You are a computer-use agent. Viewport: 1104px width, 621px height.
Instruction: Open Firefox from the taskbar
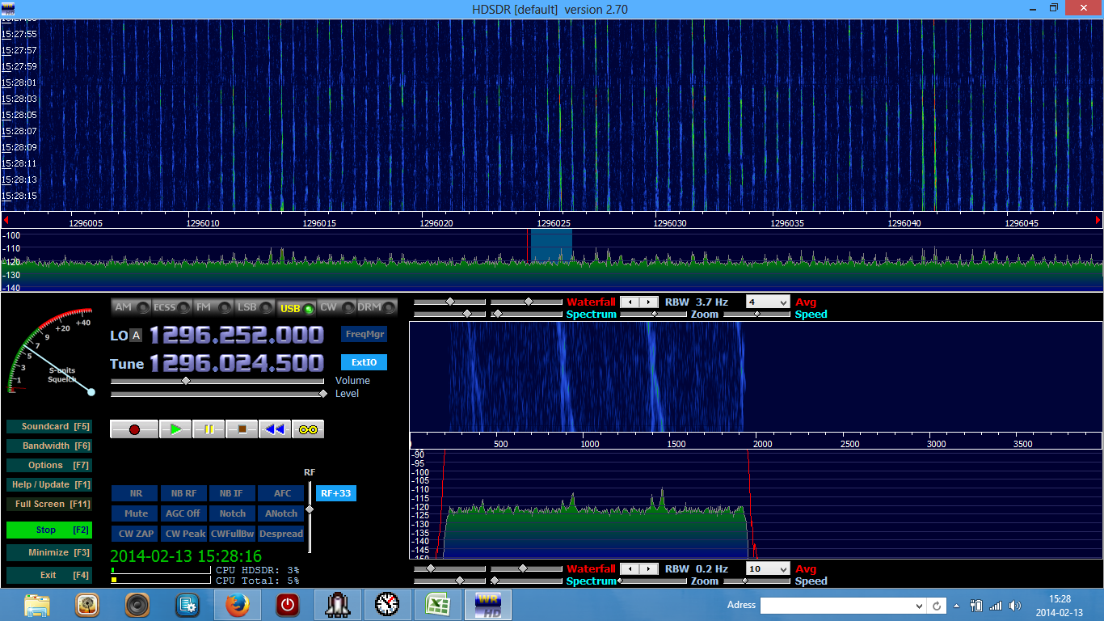[237, 605]
